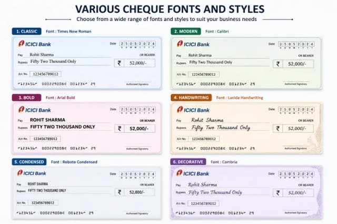
Task: Click the 52,000/- amount on Modern cheque
Action: coord(297,64)
